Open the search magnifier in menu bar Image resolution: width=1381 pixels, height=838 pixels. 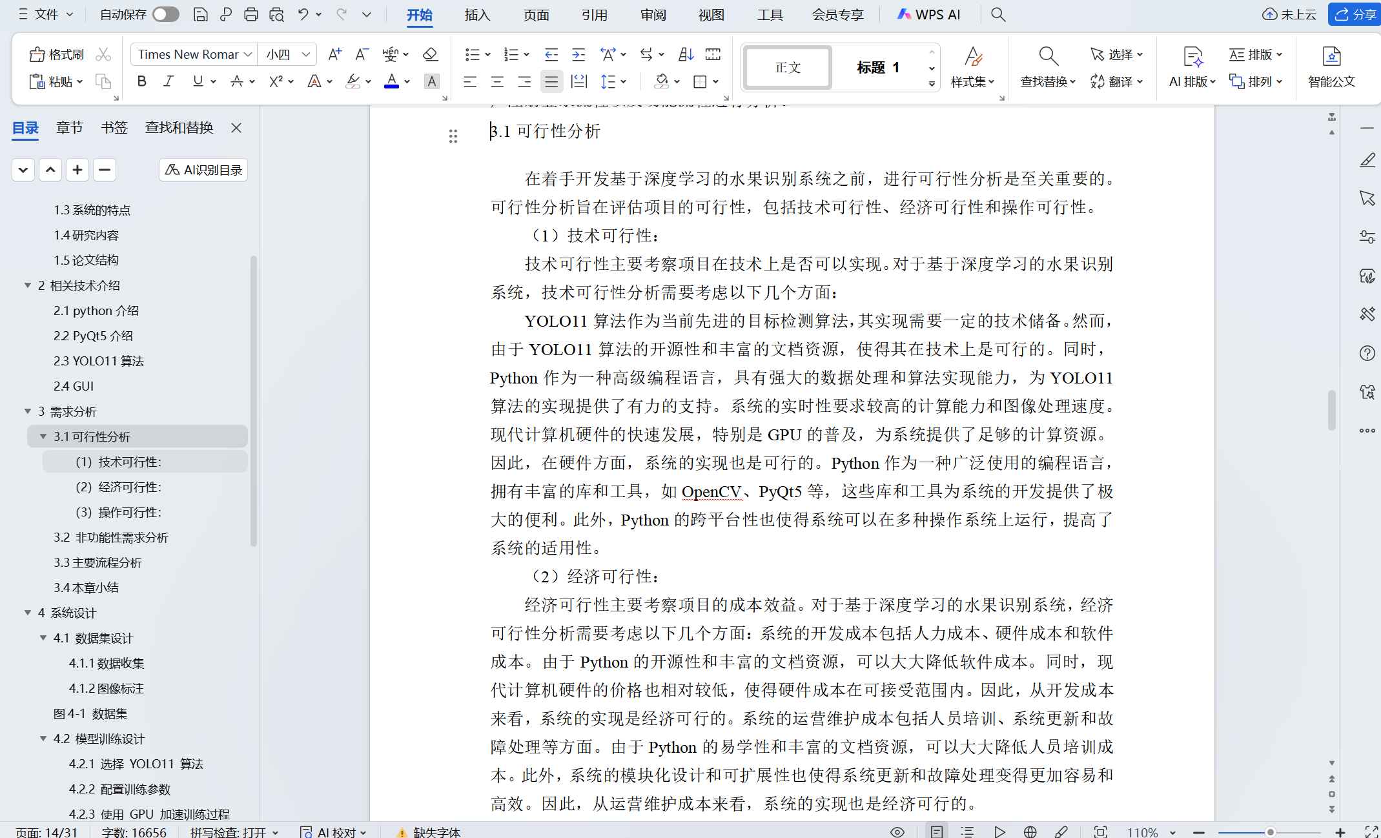(998, 14)
